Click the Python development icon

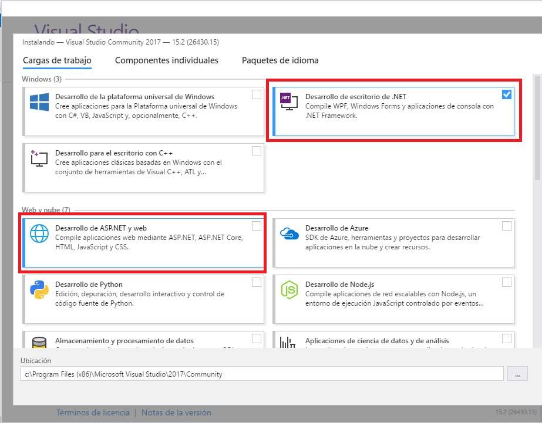point(38,290)
